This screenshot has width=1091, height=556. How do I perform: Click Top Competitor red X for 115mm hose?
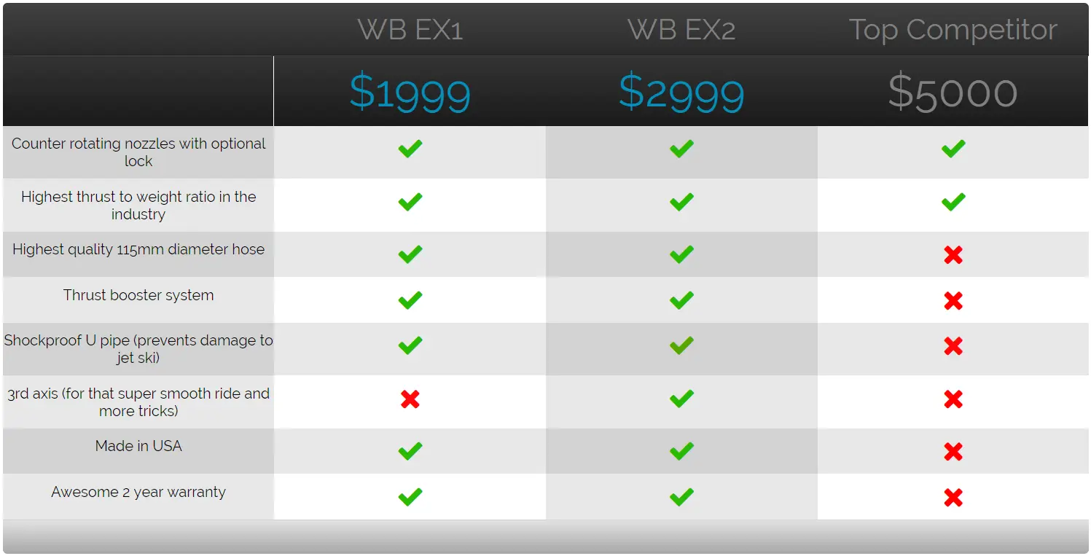pyautogui.click(x=953, y=255)
